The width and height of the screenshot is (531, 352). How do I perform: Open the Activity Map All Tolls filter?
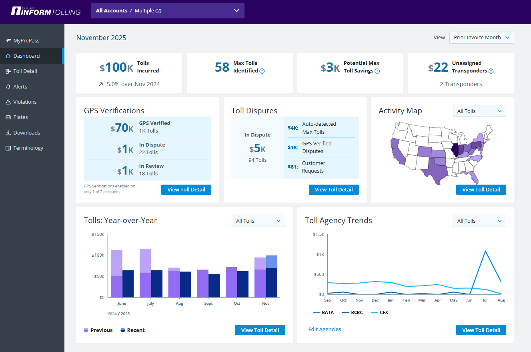coord(479,111)
